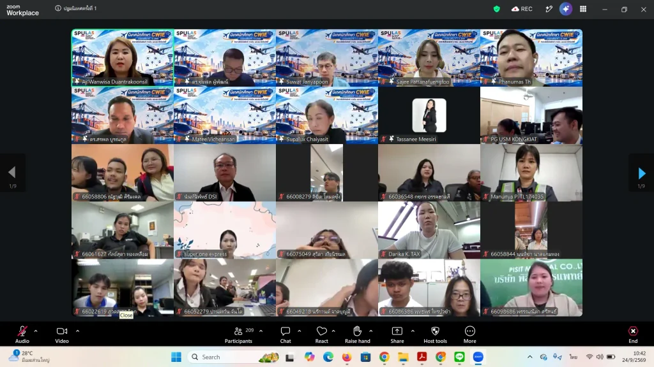Go to next gallery page
654x367 pixels.
point(641,173)
